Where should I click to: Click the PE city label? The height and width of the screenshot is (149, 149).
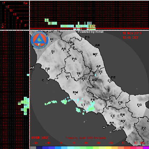point(113,77)
